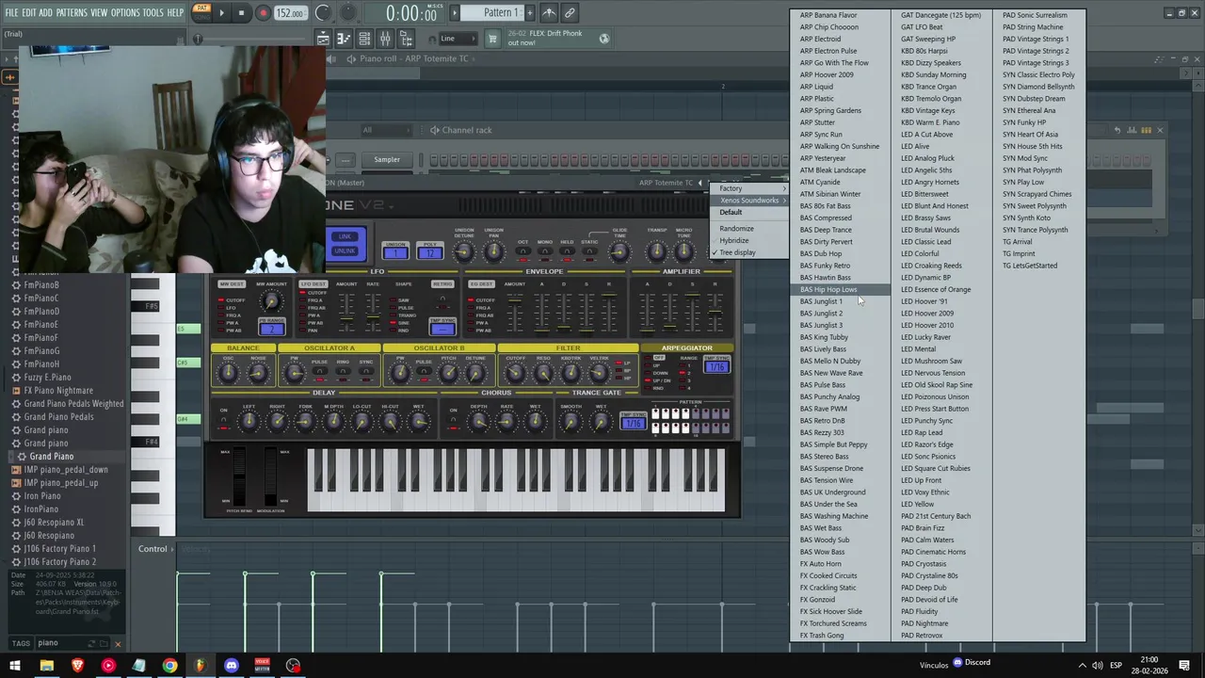Screen dimensions: 1205x678
Task: Choose the 'BAS Hip Hop Lows' preset
Action: coord(840,289)
